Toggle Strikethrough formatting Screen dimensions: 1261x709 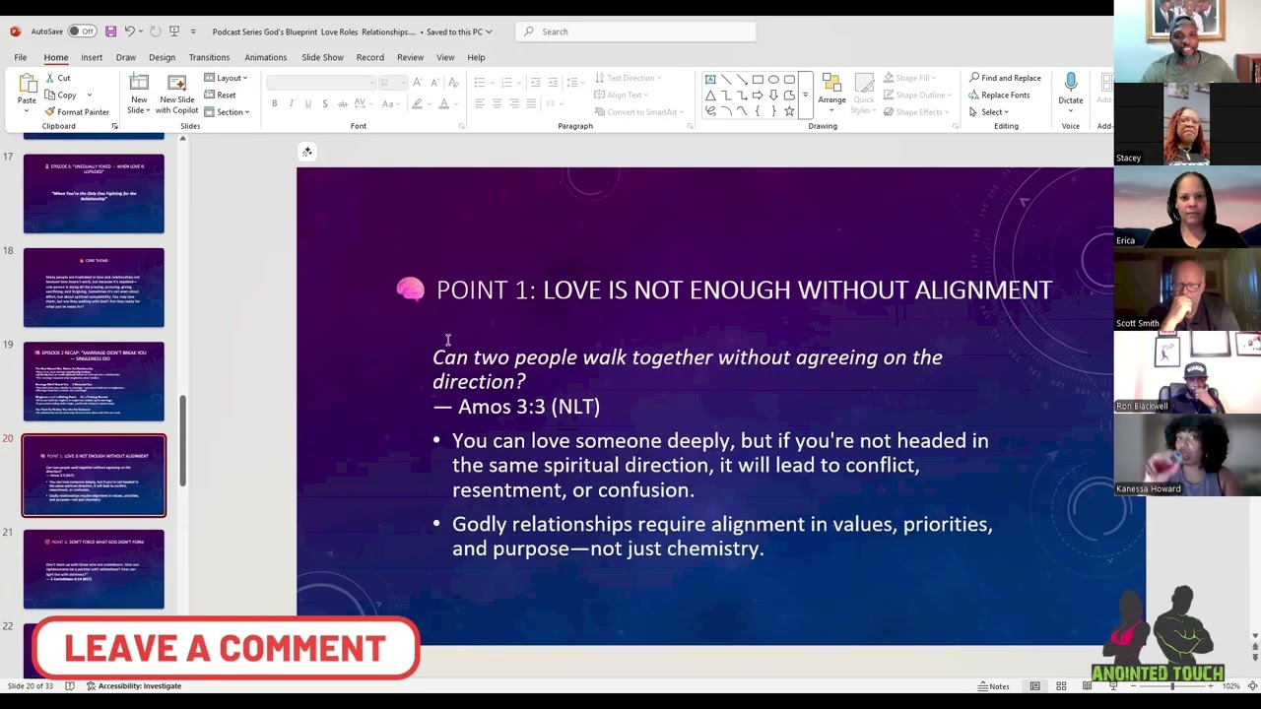(342, 103)
